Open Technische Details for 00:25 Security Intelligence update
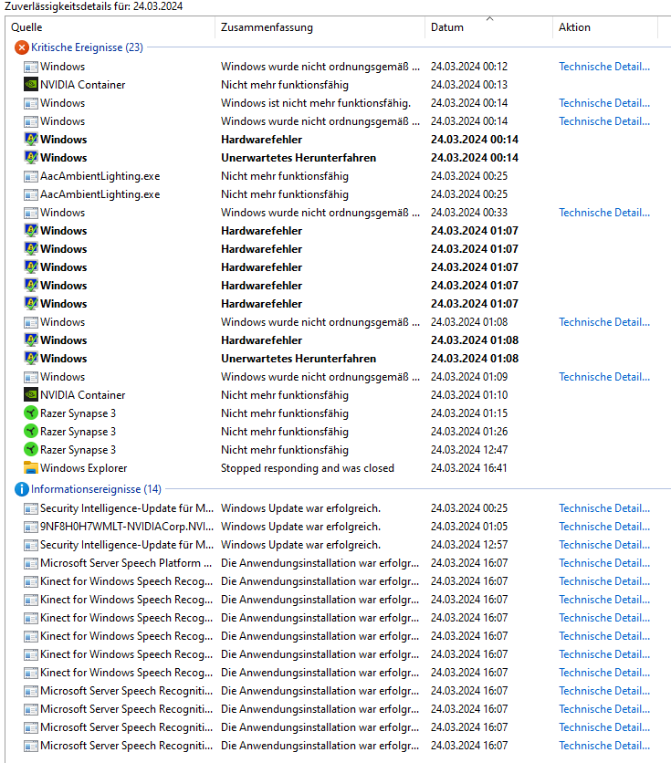Viewport: 671px width, 763px height. pos(604,508)
